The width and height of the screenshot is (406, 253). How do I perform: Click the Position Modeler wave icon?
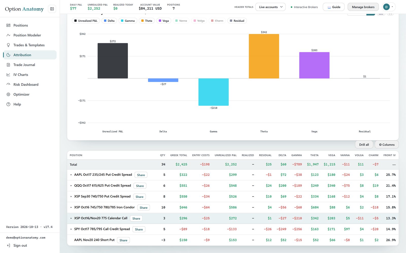[x=8, y=35]
